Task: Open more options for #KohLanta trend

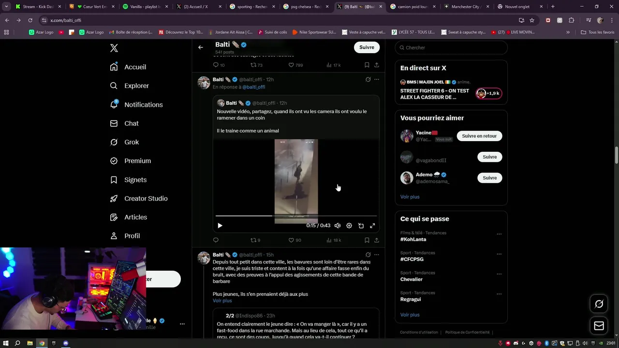Action: [499, 234]
